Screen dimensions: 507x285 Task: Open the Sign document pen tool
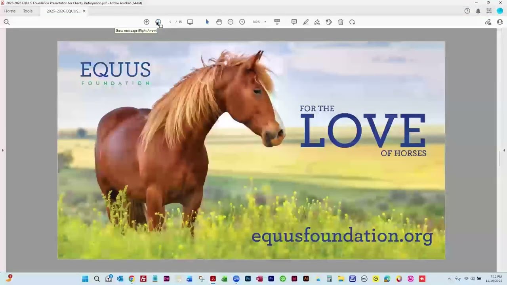317,22
